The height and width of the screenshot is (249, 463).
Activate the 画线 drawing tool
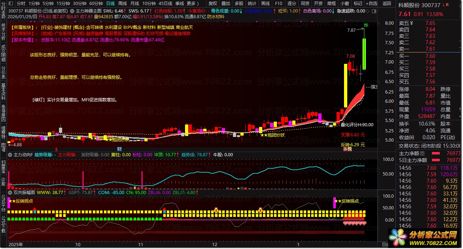pos(265,4)
